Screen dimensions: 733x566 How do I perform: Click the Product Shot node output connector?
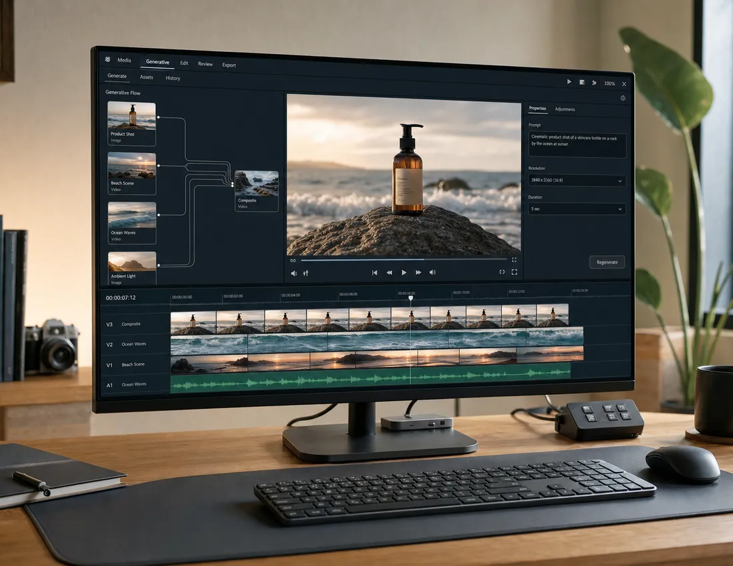click(x=159, y=118)
